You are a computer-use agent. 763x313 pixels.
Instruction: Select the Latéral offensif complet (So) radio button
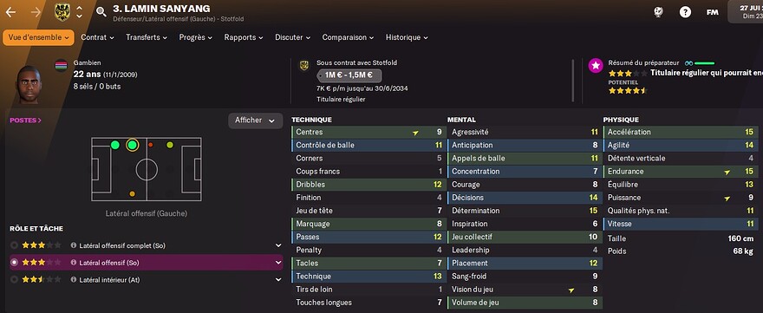[x=14, y=245]
